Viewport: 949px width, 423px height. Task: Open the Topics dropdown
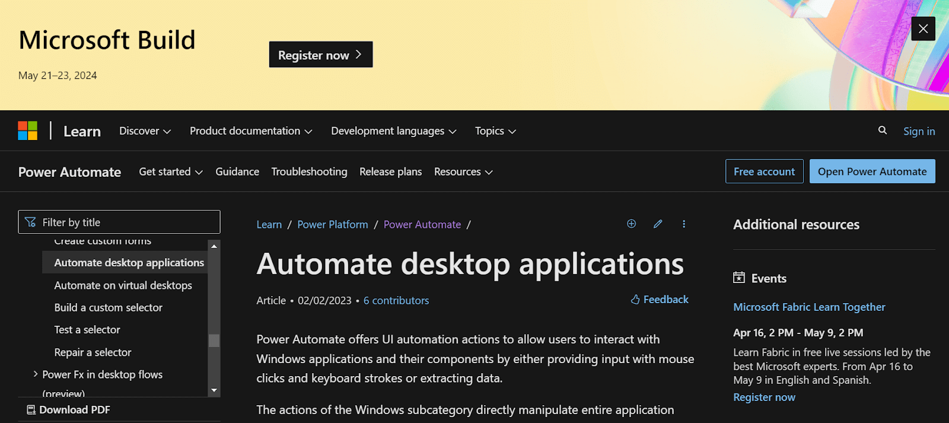tap(495, 131)
